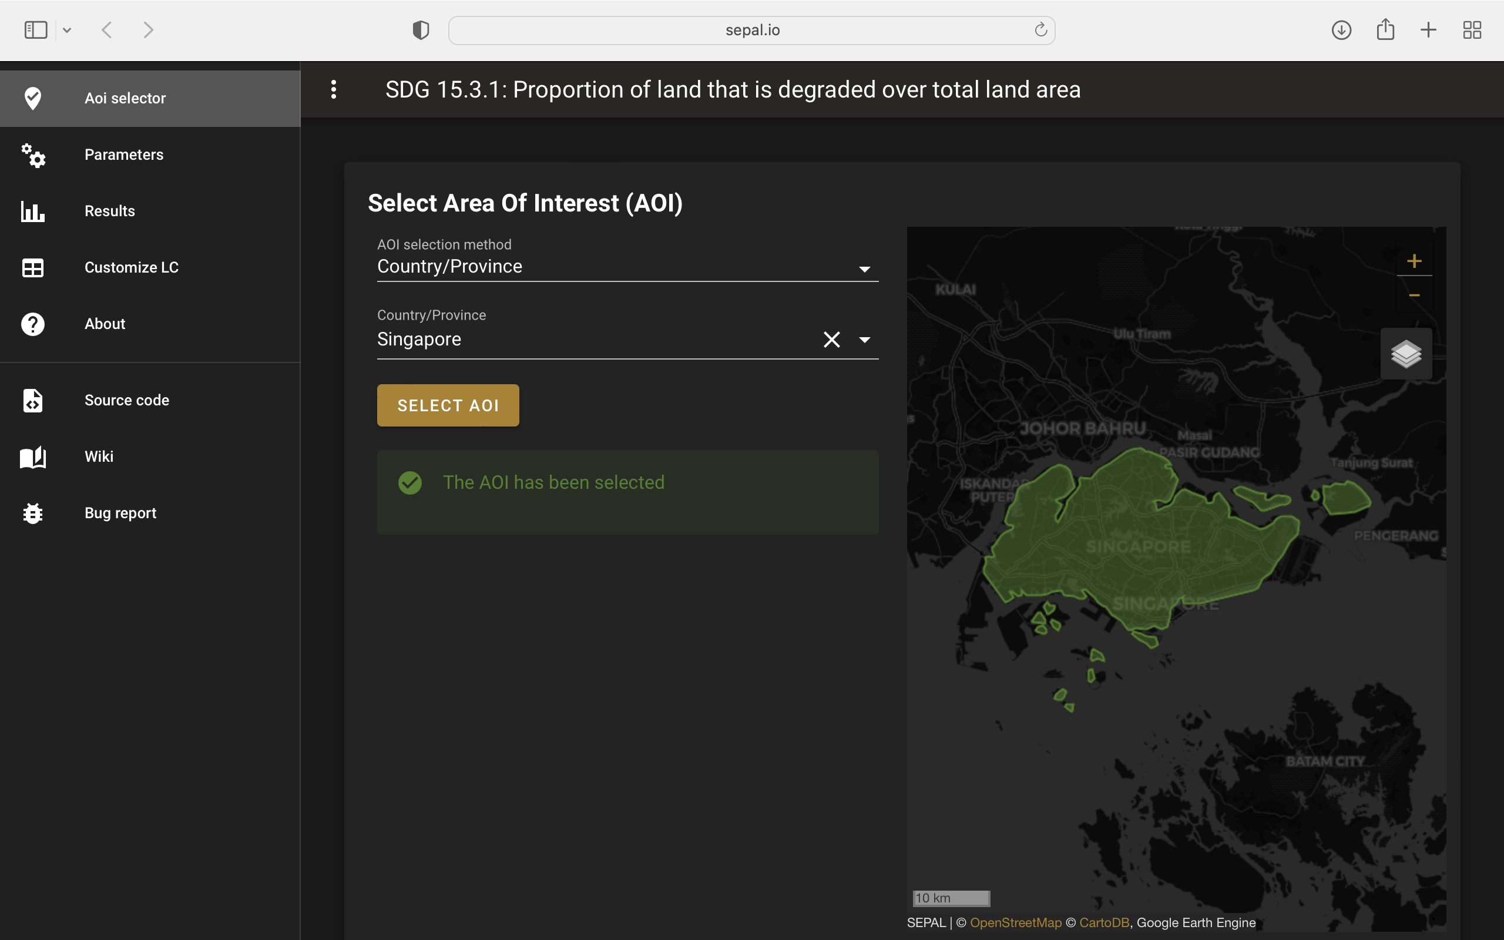The width and height of the screenshot is (1504, 940).
Task: Open the browser sidebar chevron dropdown
Action: pyautogui.click(x=67, y=30)
